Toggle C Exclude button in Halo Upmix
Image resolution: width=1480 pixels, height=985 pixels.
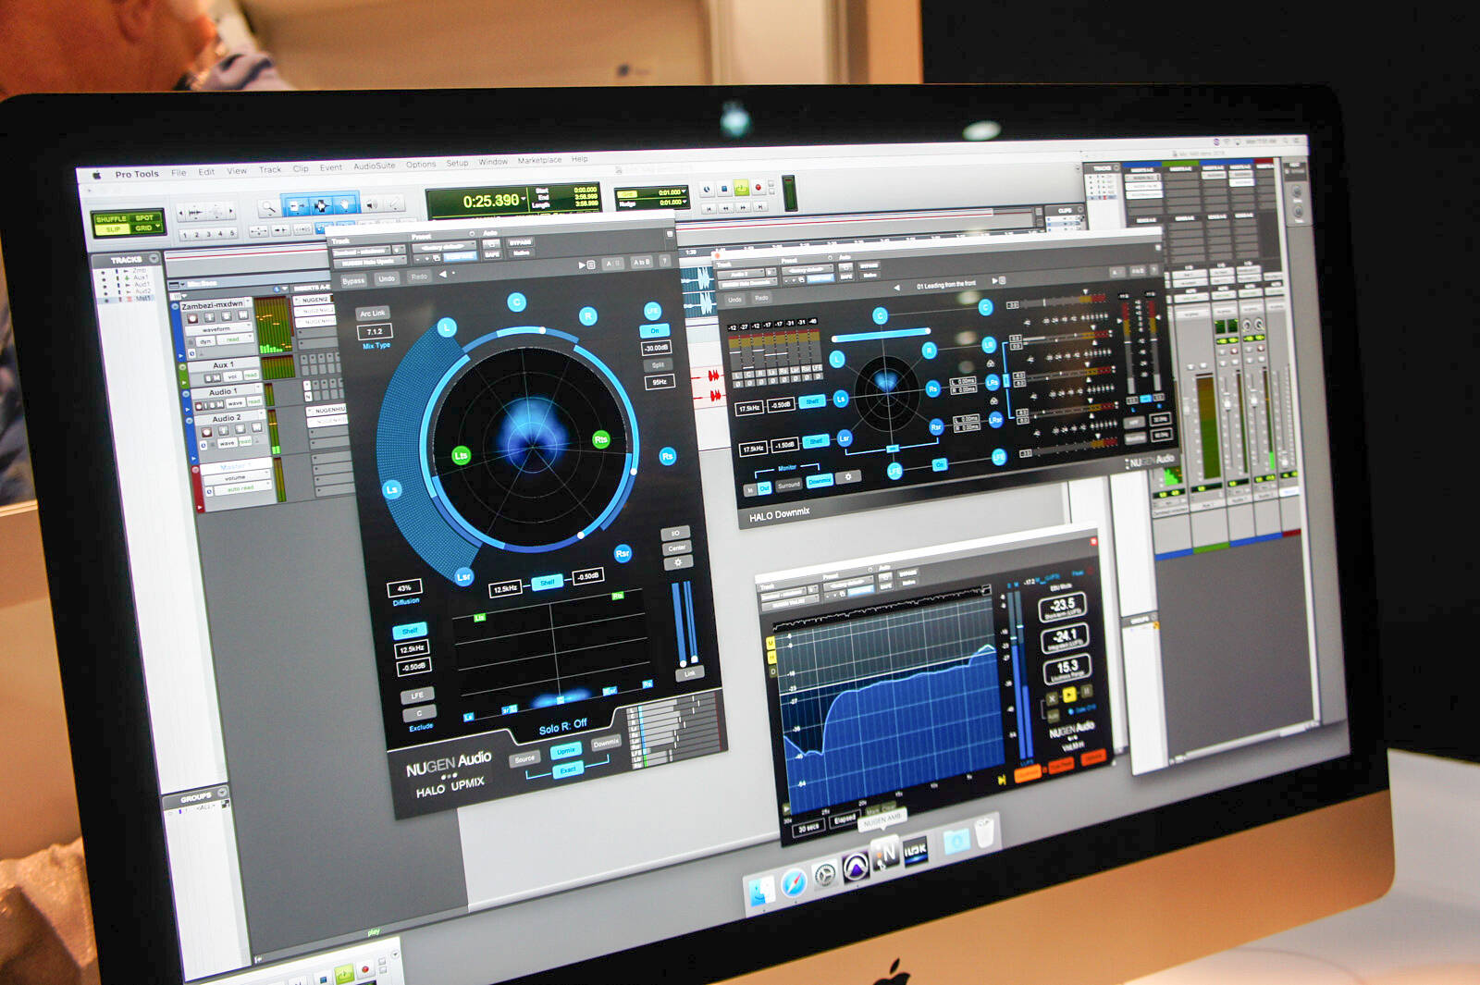[x=419, y=713]
